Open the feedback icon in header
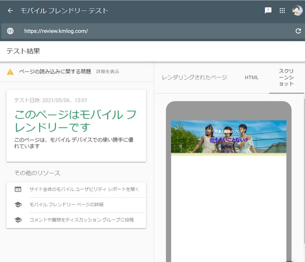This screenshot has height=262, width=305. click(x=268, y=10)
